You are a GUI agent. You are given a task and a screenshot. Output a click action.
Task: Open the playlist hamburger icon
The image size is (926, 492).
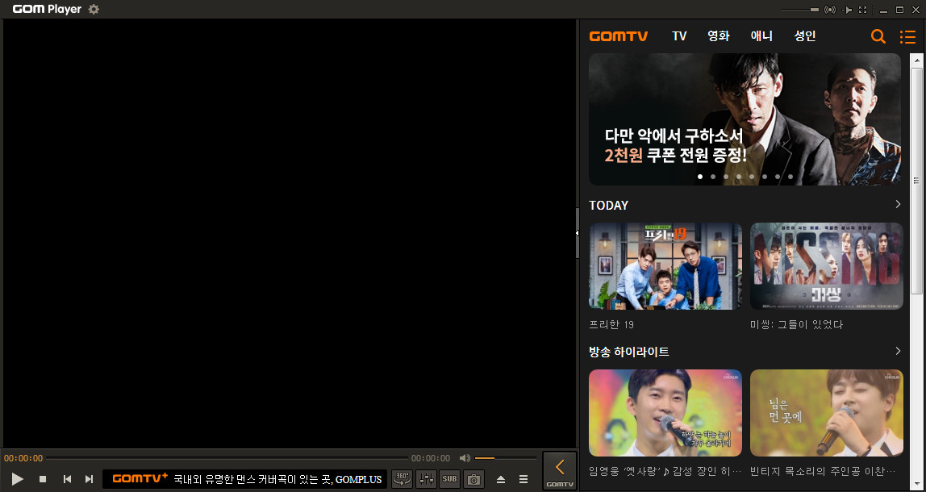tap(523, 479)
